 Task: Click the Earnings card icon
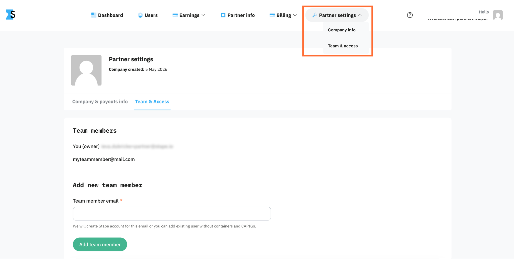tap(175, 15)
